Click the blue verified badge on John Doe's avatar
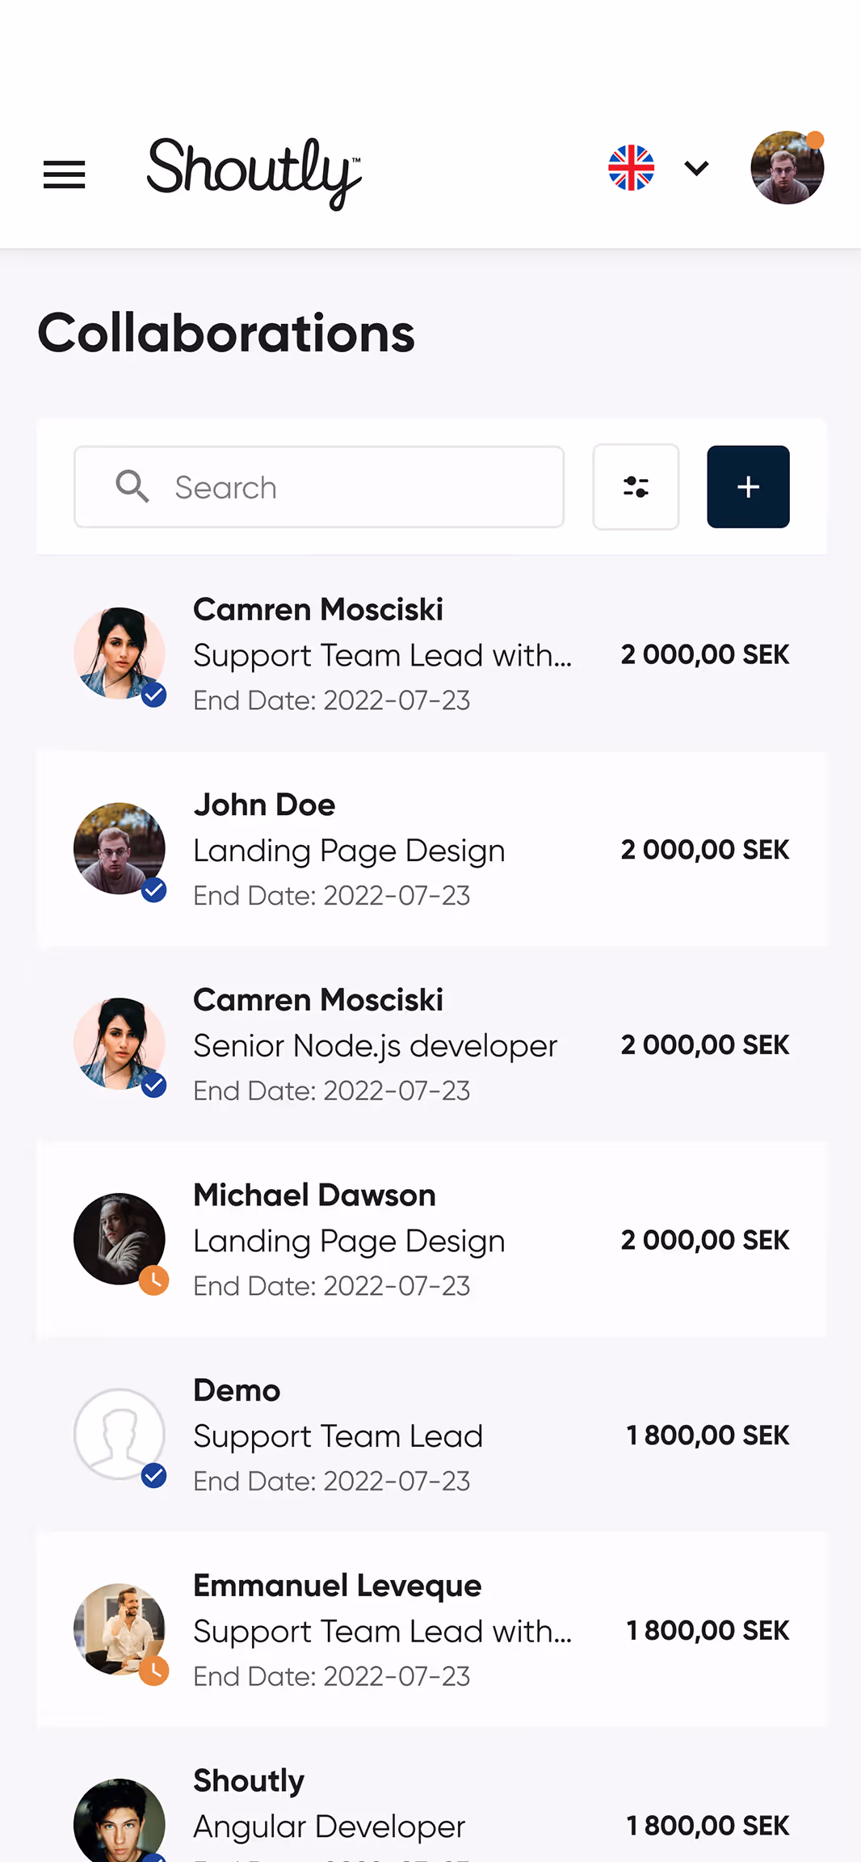The width and height of the screenshot is (861, 1862). (153, 891)
